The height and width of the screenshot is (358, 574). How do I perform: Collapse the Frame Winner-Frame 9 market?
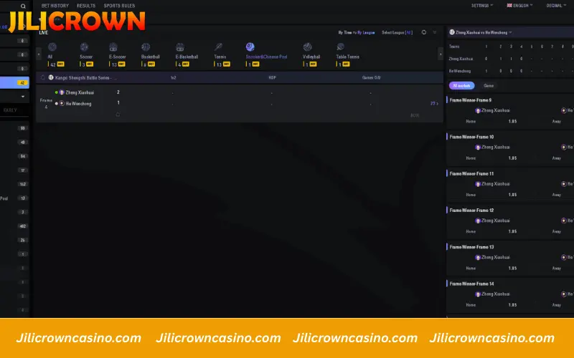(x=471, y=100)
